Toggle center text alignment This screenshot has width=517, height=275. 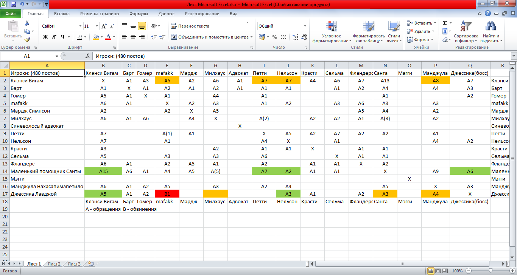[133, 37]
